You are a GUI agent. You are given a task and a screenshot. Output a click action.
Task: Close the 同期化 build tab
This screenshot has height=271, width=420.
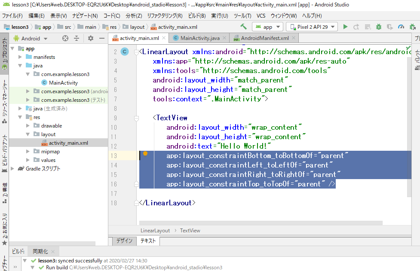click(x=53, y=252)
